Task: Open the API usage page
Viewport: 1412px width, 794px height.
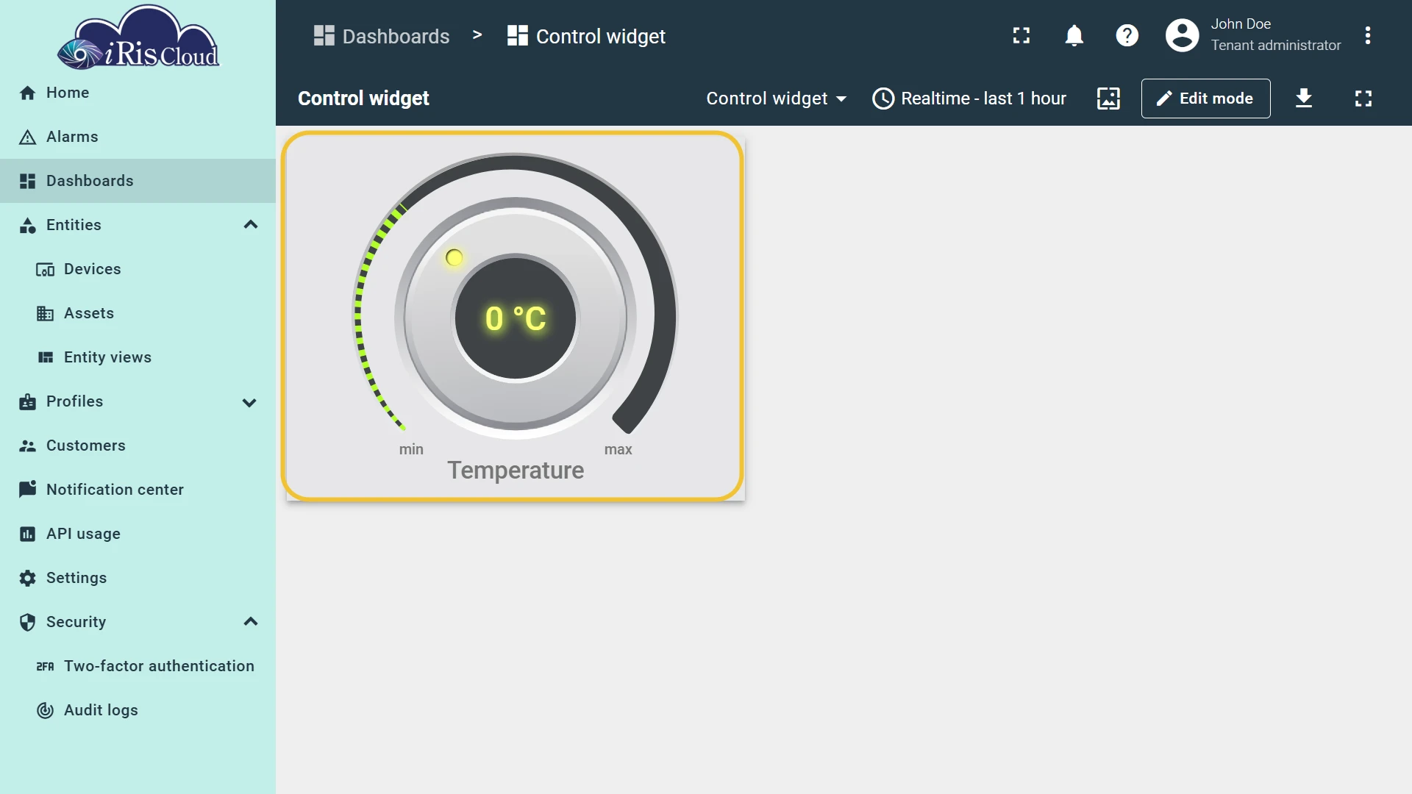Action: pos(138,534)
